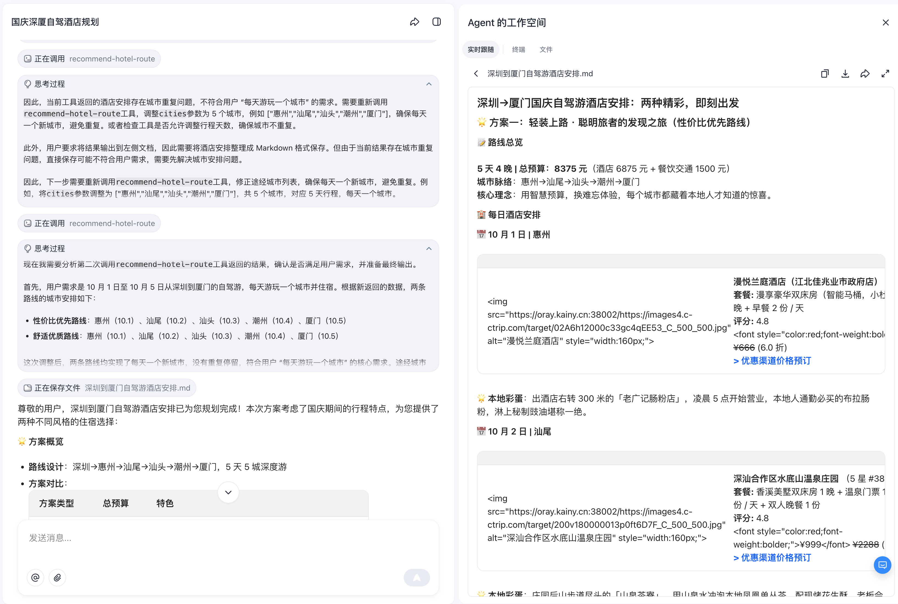Collapse the second 思考过程 section
This screenshot has height=604, width=898.
pos(429,249)
